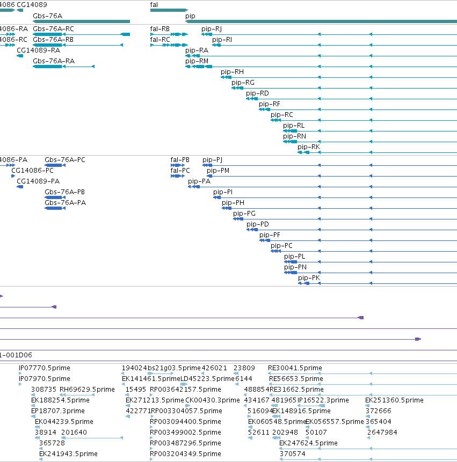Select protein pip-PM
This screenshot has height=462, width=457.
(x=218, y=171)
